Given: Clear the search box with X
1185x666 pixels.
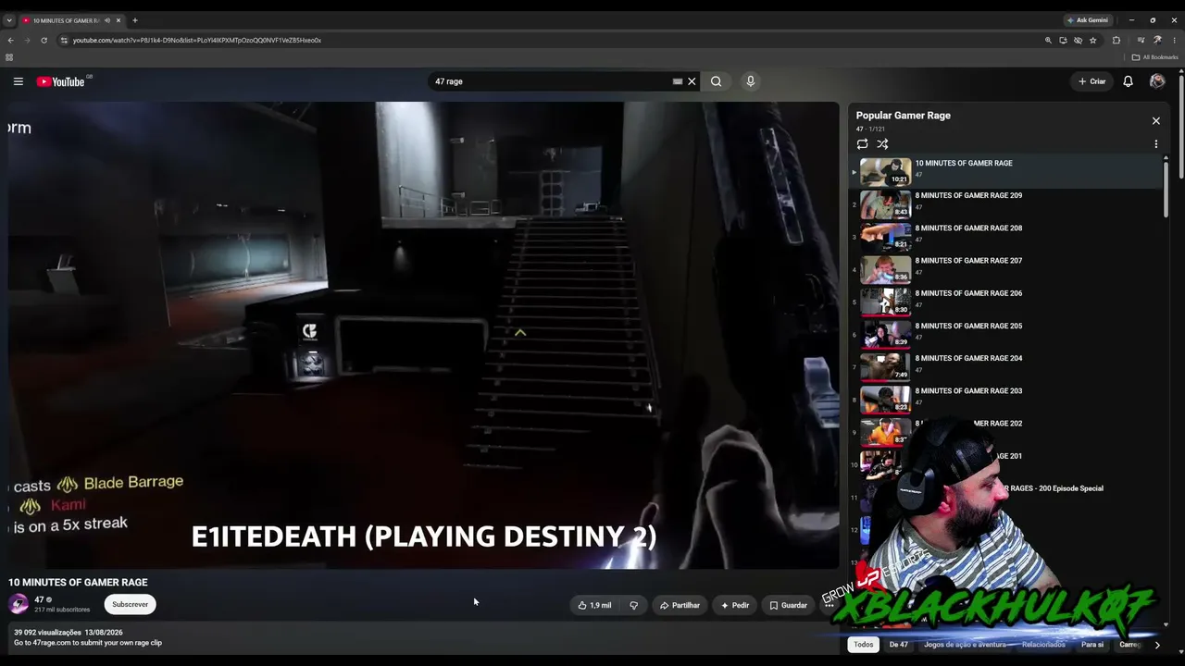Looking at the screenshot, I should 692,81.
